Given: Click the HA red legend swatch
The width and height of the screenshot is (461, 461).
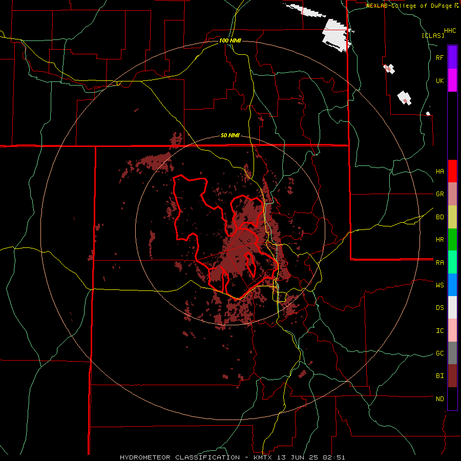Looking at the screenshot, I should click(452, 171).
